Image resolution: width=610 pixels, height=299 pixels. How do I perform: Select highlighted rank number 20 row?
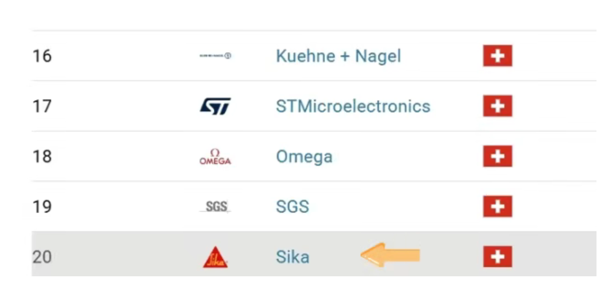click(x=314, y=254)
